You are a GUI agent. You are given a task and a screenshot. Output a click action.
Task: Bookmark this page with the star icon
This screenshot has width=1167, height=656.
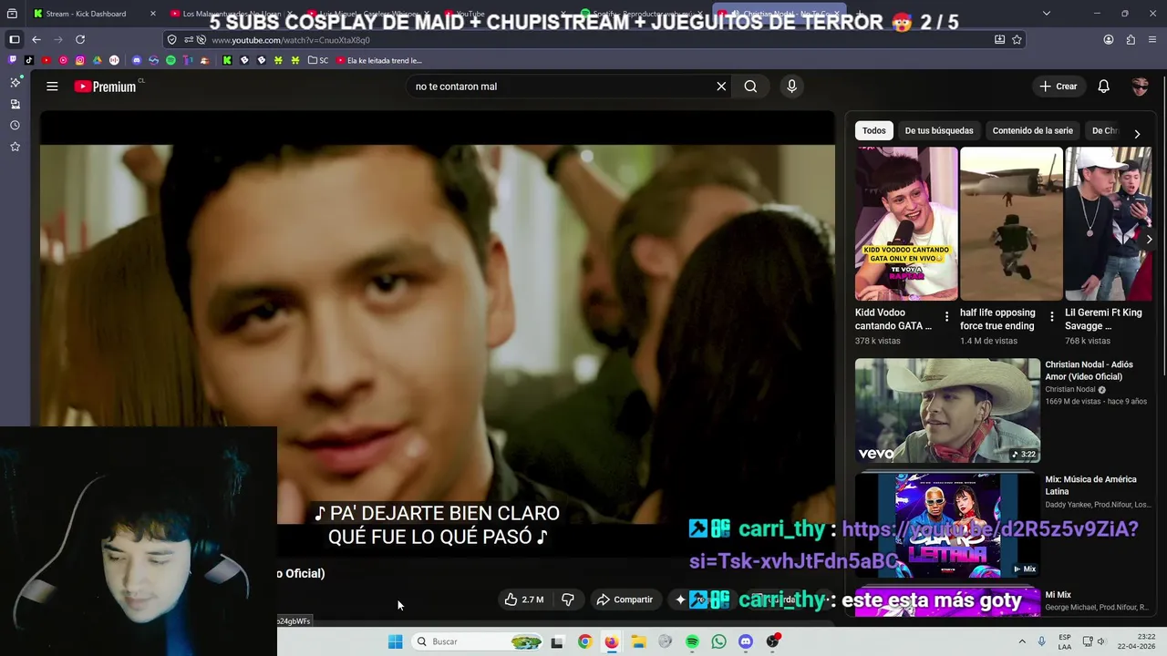coord(1017,40)
